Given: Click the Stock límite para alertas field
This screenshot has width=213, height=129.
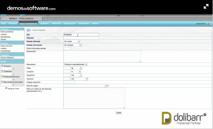Looking at the screenshot, I should pos(67,48).
